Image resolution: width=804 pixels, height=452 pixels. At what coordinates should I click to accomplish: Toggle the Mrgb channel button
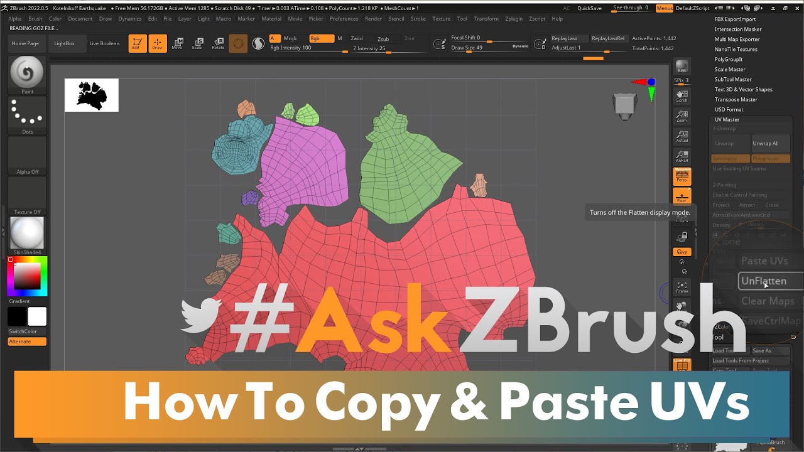pyautogui.click(x=290, y=38)
